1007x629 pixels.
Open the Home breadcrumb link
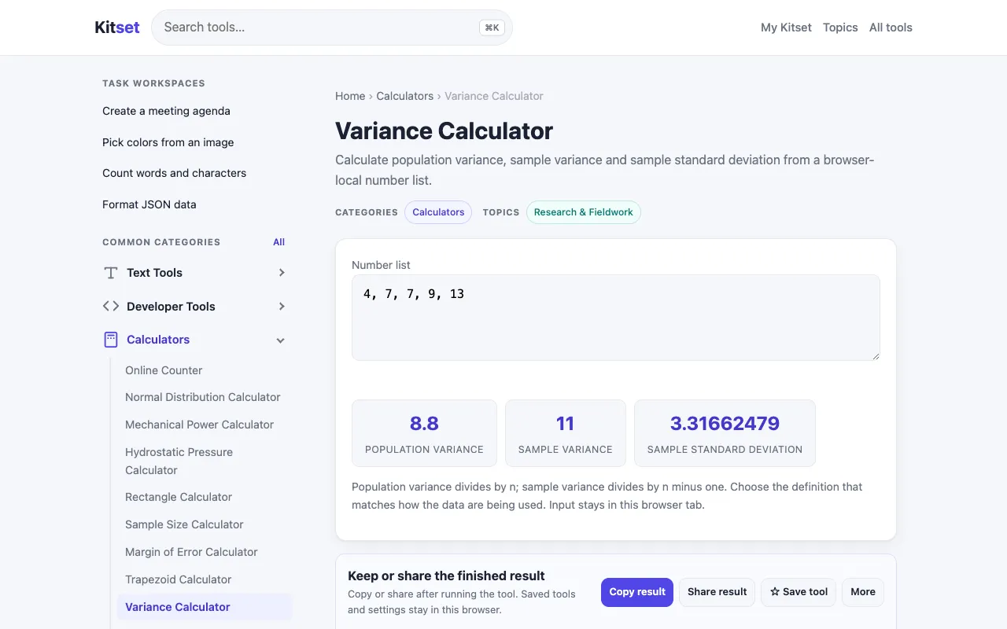tap(350, 96)
